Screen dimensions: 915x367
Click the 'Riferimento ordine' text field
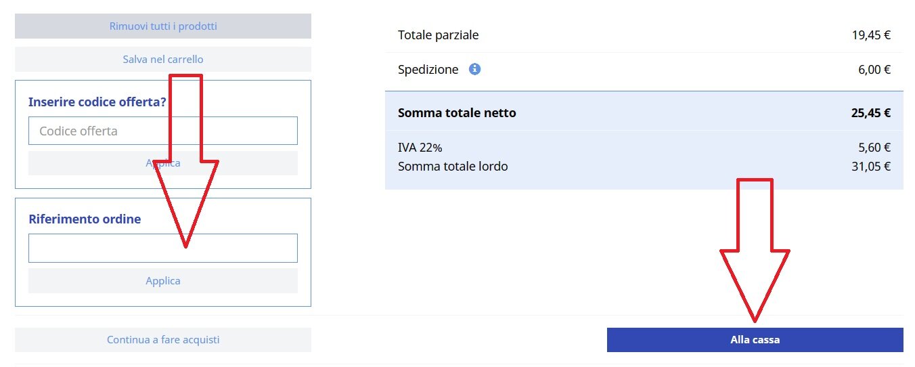[102, 248]
